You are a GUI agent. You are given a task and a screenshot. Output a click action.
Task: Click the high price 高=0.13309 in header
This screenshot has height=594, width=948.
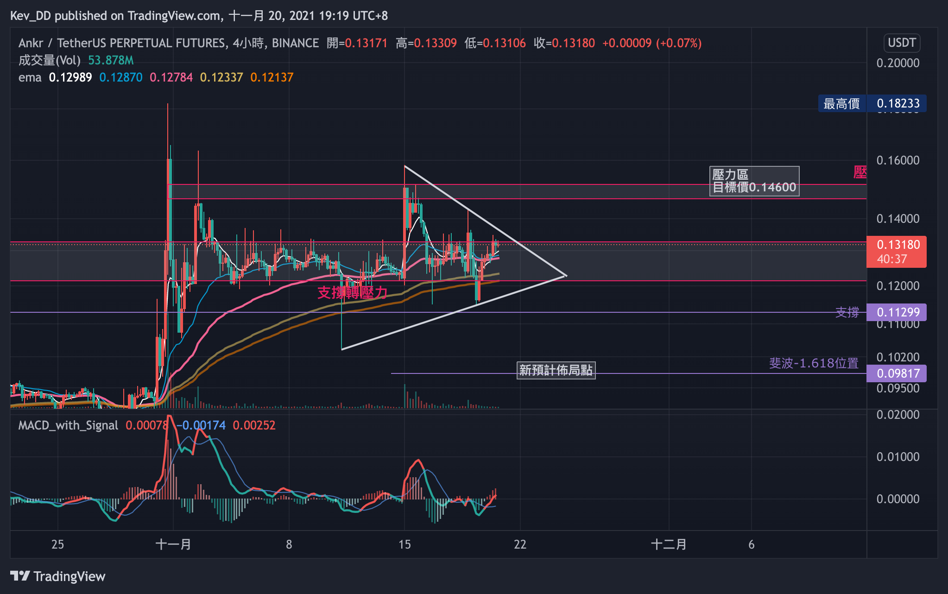click(x=426, y=43)
